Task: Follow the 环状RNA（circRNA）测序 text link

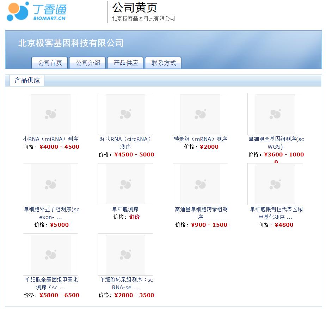Action: tap(125, 143)
